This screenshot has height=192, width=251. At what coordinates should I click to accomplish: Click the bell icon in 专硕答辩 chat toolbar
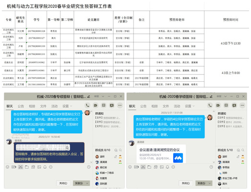click(45, 167)
